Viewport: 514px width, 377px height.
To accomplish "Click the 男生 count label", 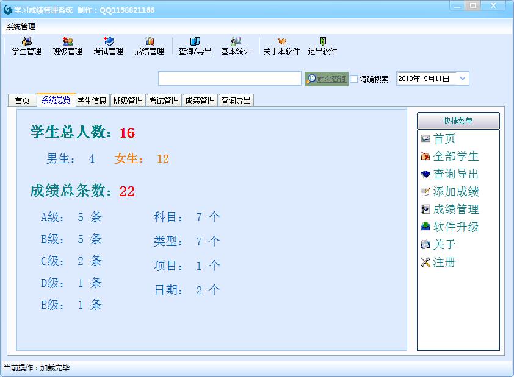I will pos(70,159).
